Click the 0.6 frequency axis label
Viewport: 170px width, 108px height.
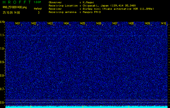2,102
